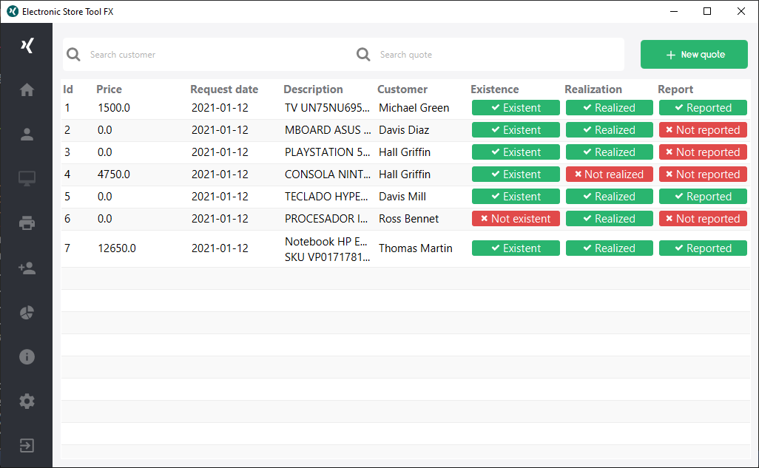Toggle Existent on CONSOLA NINT quote
Viewport: 759px width, 468px height.
(x=516, y=174)
